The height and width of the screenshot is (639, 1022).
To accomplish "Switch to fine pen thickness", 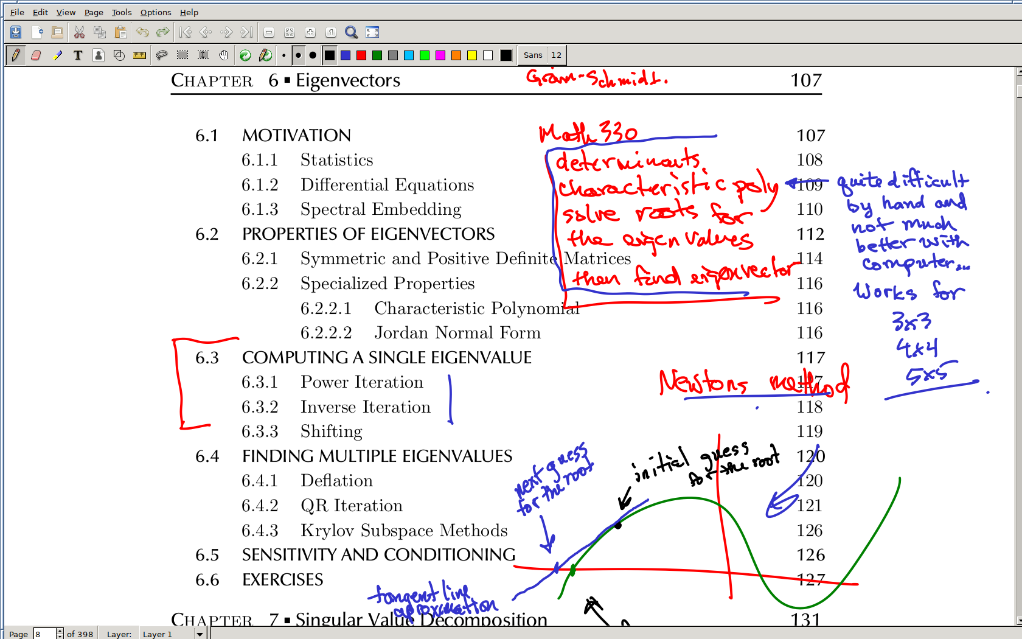I will coord(283,55).
